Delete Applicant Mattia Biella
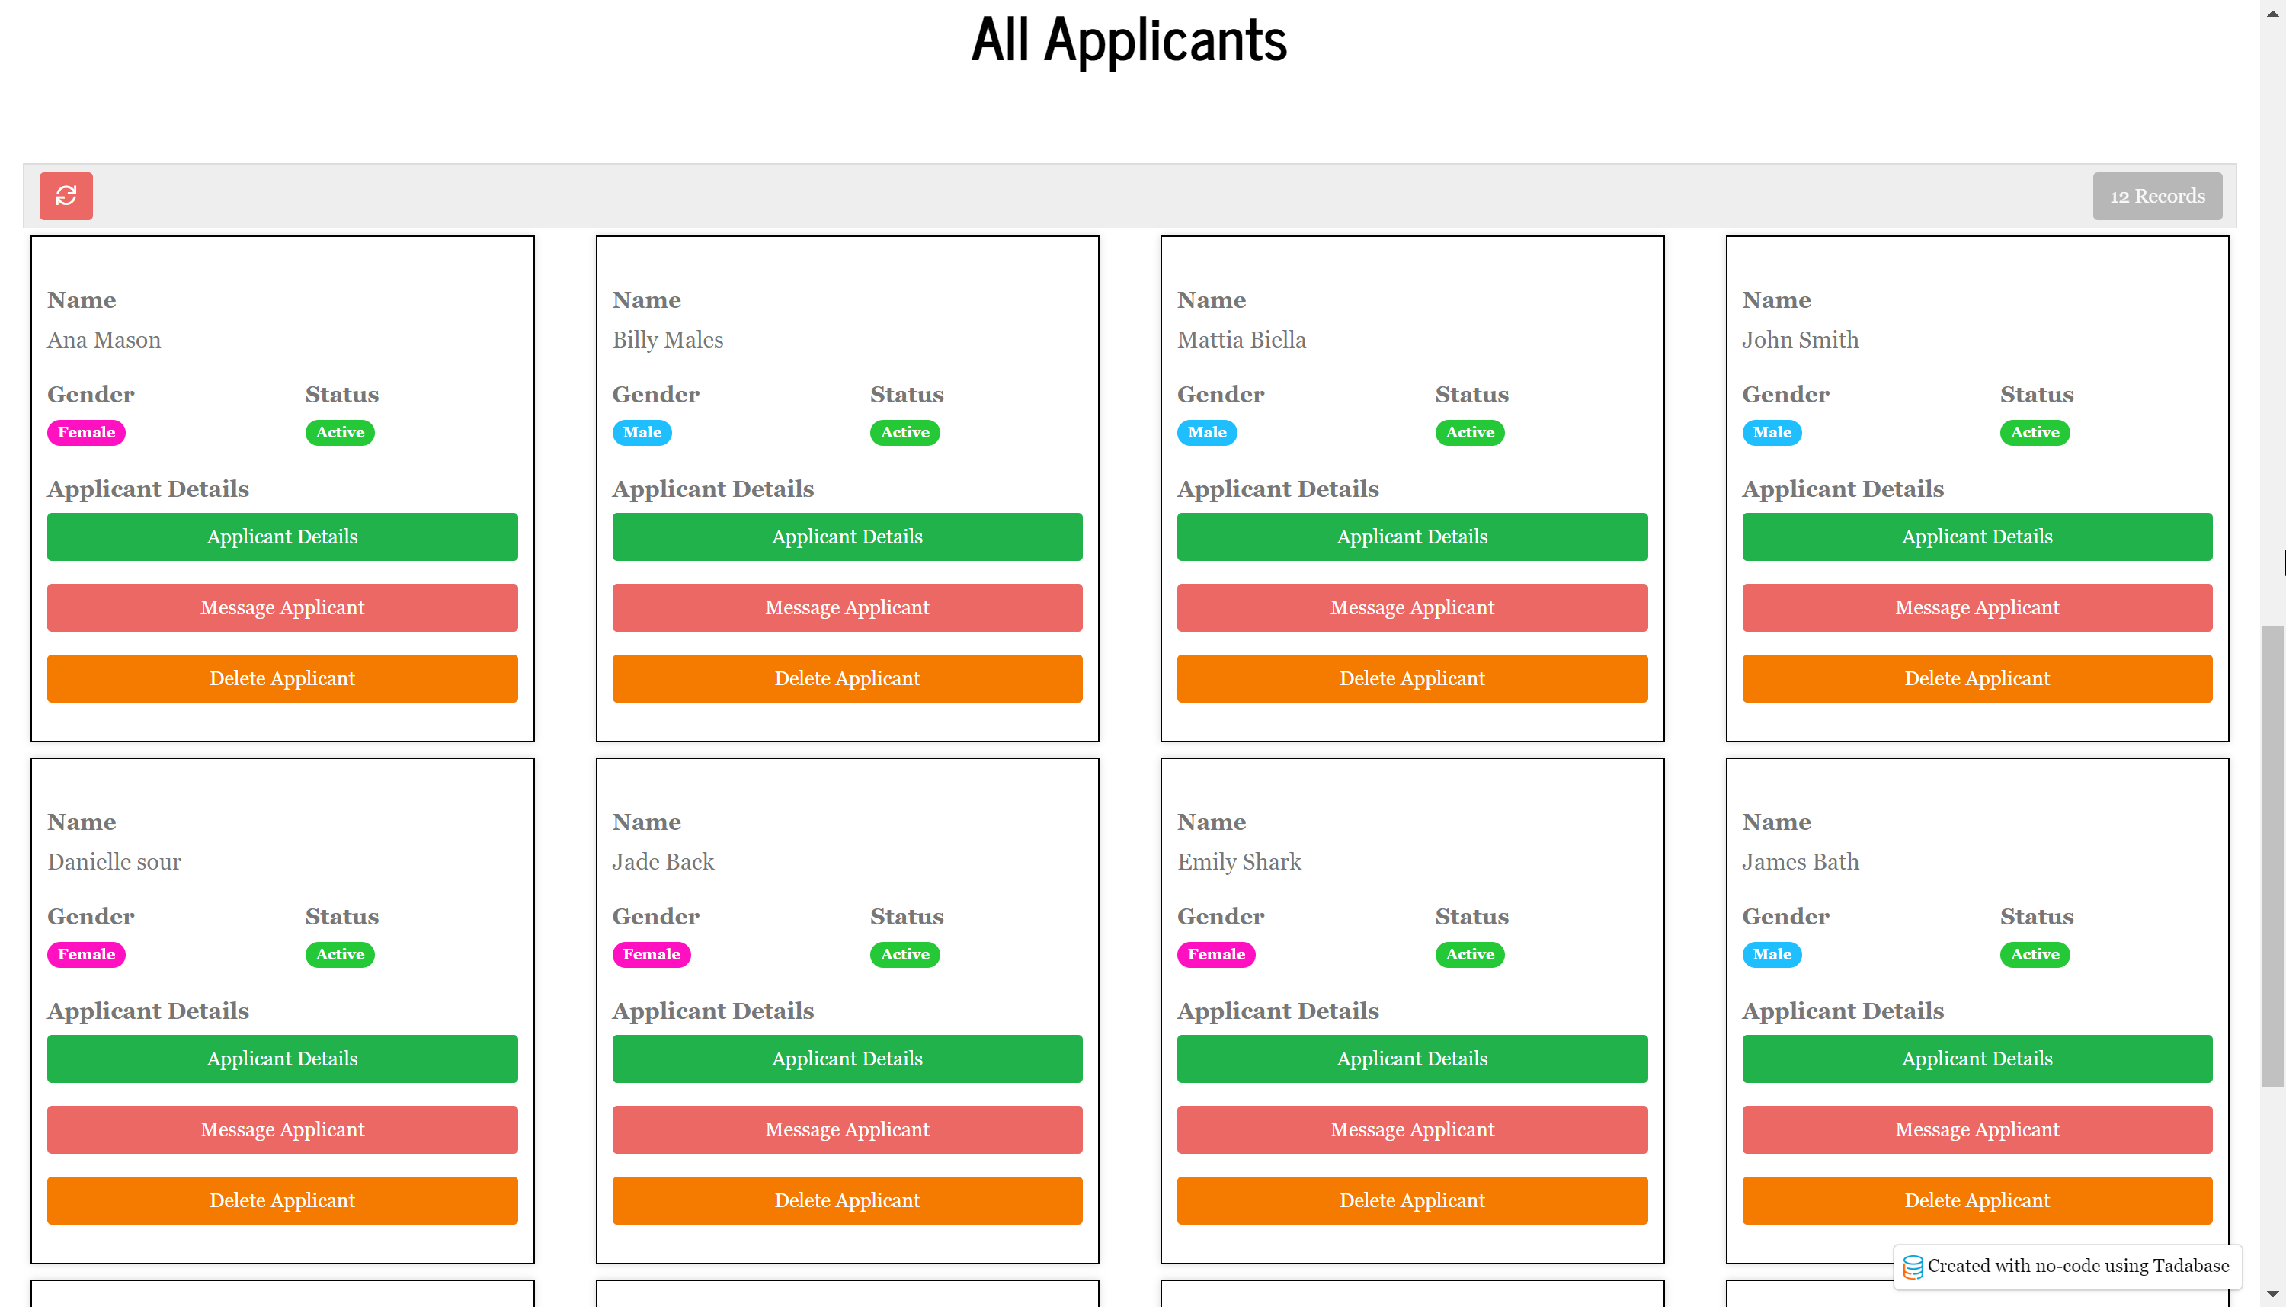Viewport: 2286px width, 1307px height. (1412, 678)
